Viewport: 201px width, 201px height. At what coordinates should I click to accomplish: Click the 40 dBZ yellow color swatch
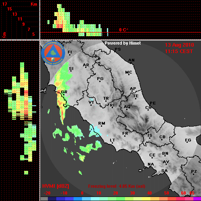[146, 199]
